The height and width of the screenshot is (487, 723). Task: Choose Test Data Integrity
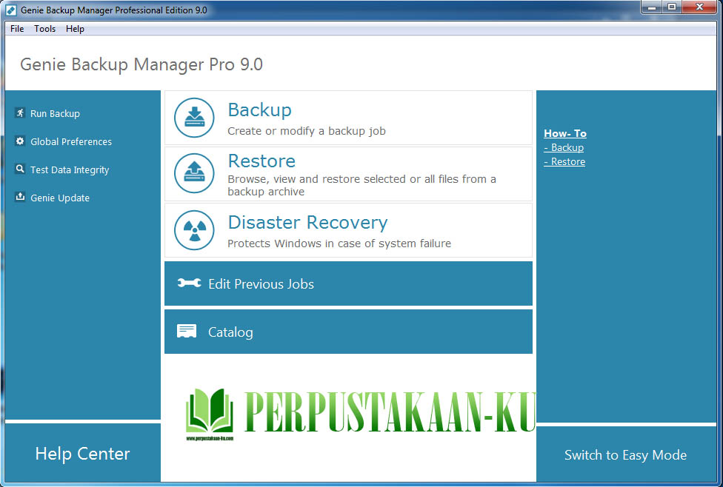tap(70, 170)
